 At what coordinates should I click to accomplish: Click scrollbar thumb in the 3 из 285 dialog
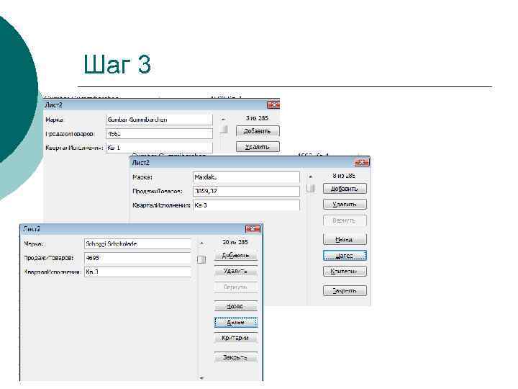224,129
